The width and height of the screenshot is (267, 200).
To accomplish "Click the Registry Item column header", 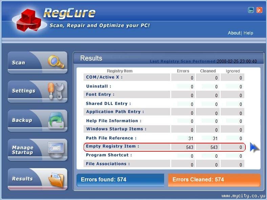I will [120, 71].
